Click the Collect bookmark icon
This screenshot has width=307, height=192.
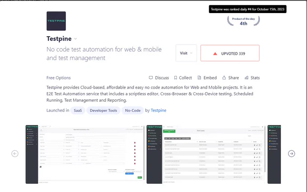(x=176, y=78)
